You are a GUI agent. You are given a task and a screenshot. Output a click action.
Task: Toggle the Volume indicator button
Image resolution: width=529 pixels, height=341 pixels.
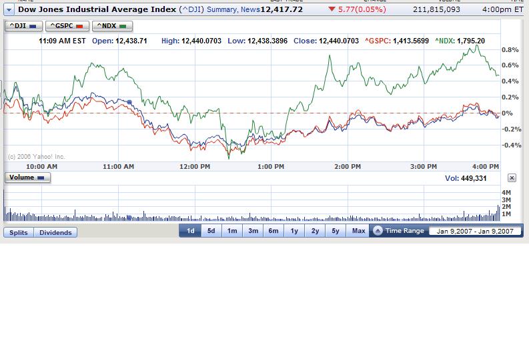[x=27, y=178]
